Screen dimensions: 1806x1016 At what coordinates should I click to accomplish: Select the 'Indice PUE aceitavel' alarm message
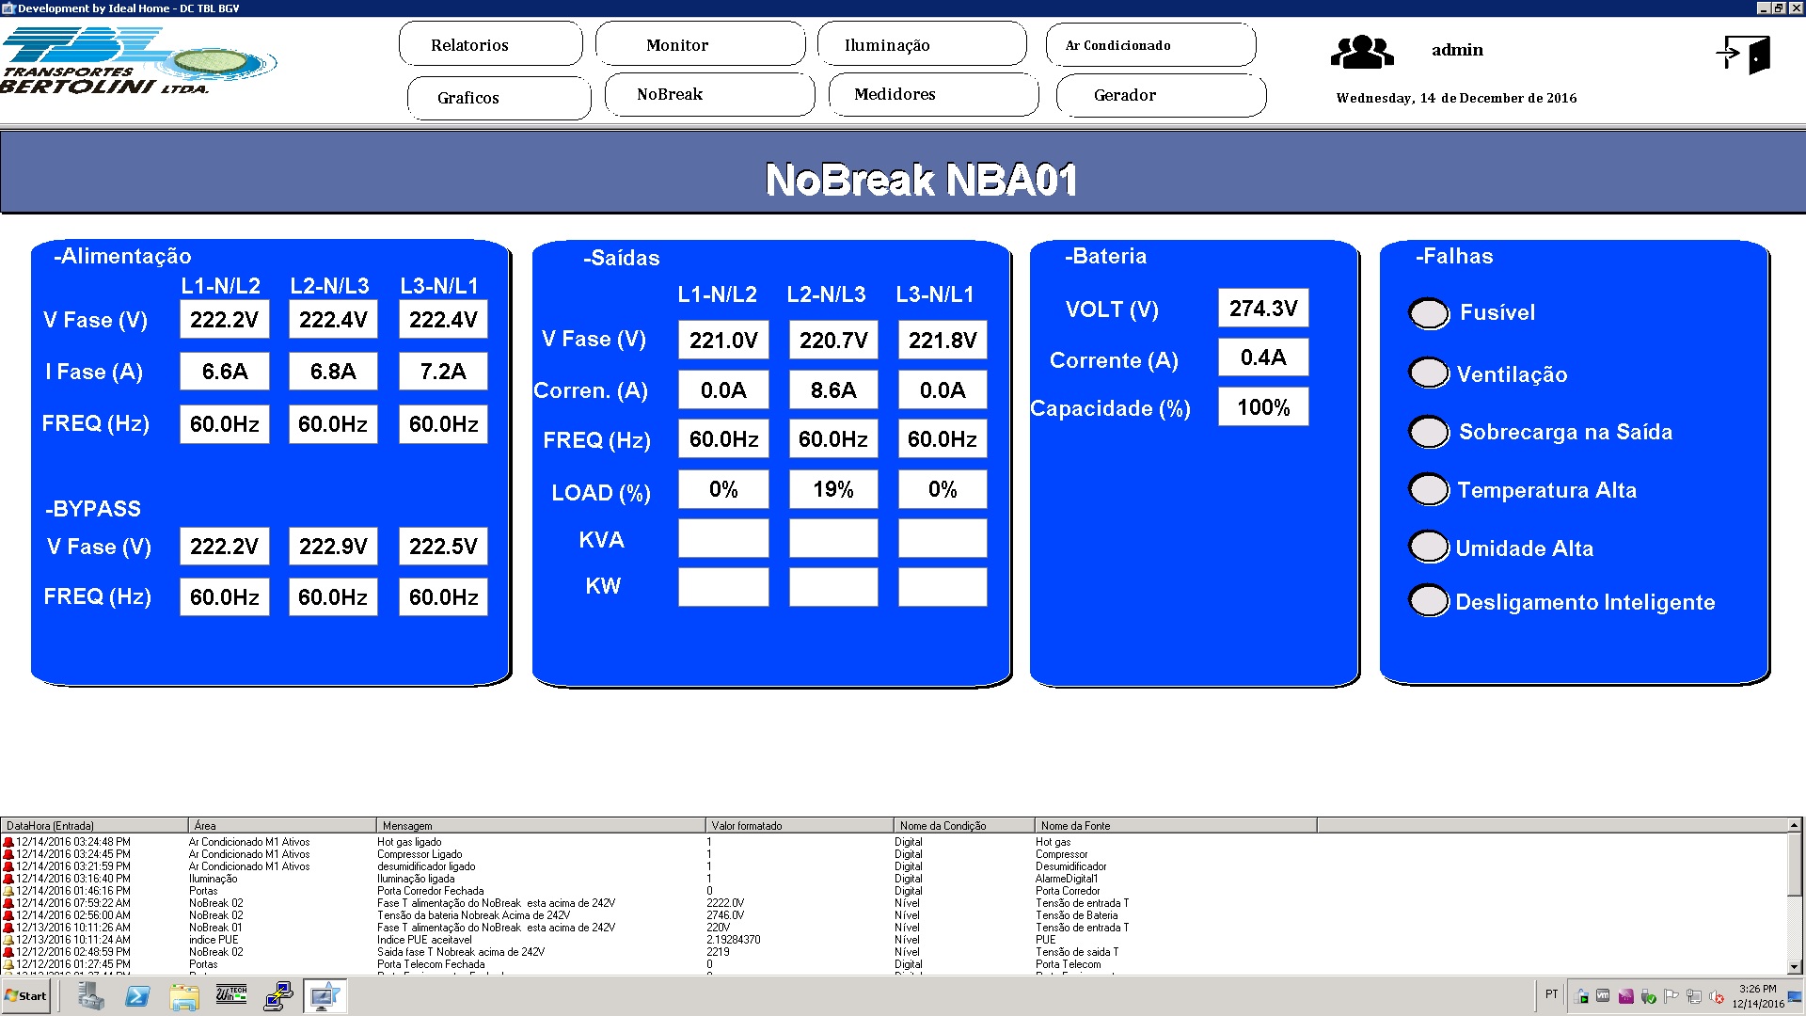point(424,940)
